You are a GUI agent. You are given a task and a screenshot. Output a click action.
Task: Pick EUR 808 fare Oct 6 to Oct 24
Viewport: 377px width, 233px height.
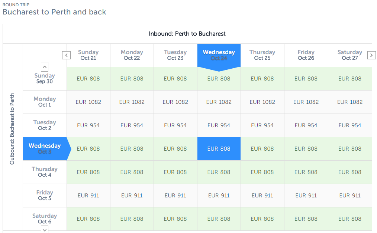(219, 219)
